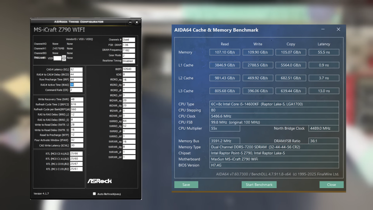
Task: Click the Start Benchmark button
Action: click(x=259, y=184)
